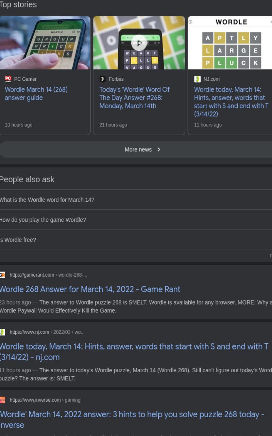
Task: Expand the 'Is Wordle free?' question
Action: click(x=136, y=240)
